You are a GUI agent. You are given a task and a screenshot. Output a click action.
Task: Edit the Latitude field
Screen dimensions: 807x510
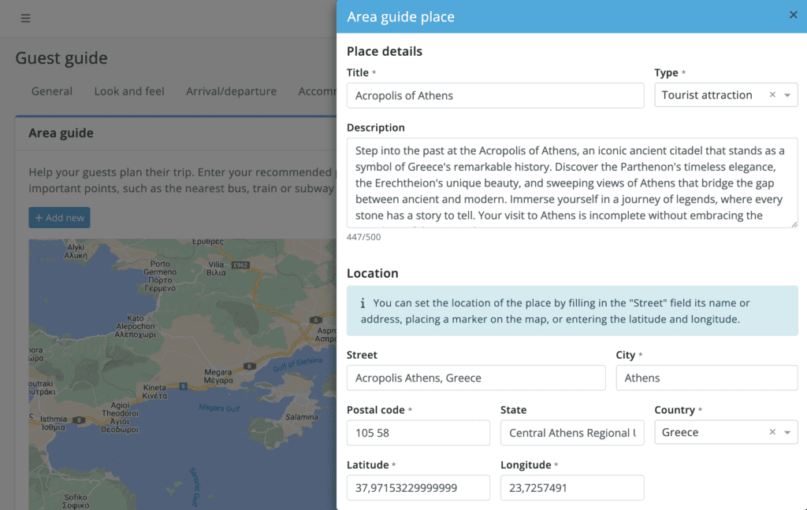[x=418, y=488]
